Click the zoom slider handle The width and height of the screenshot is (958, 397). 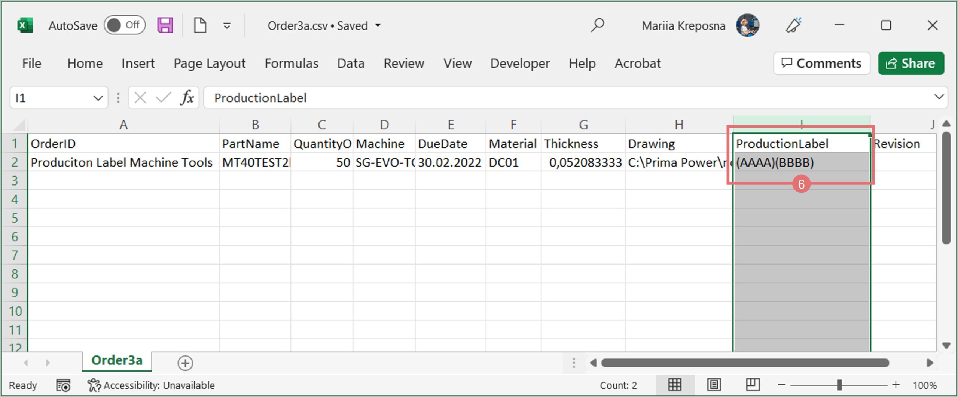839,385
